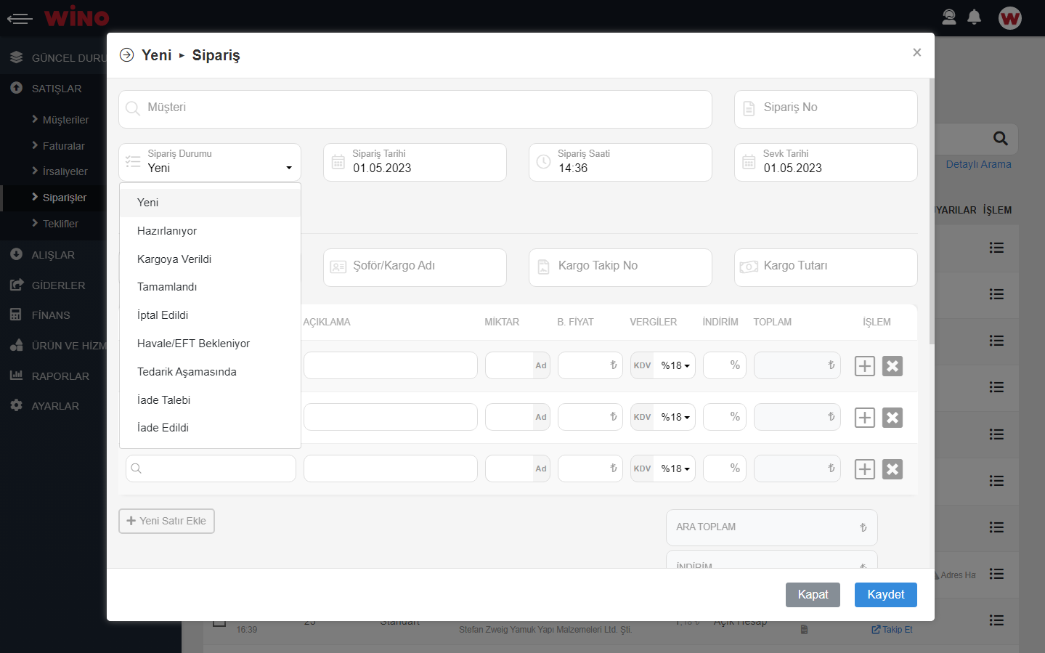Delete the second product row with X icon

892,418
